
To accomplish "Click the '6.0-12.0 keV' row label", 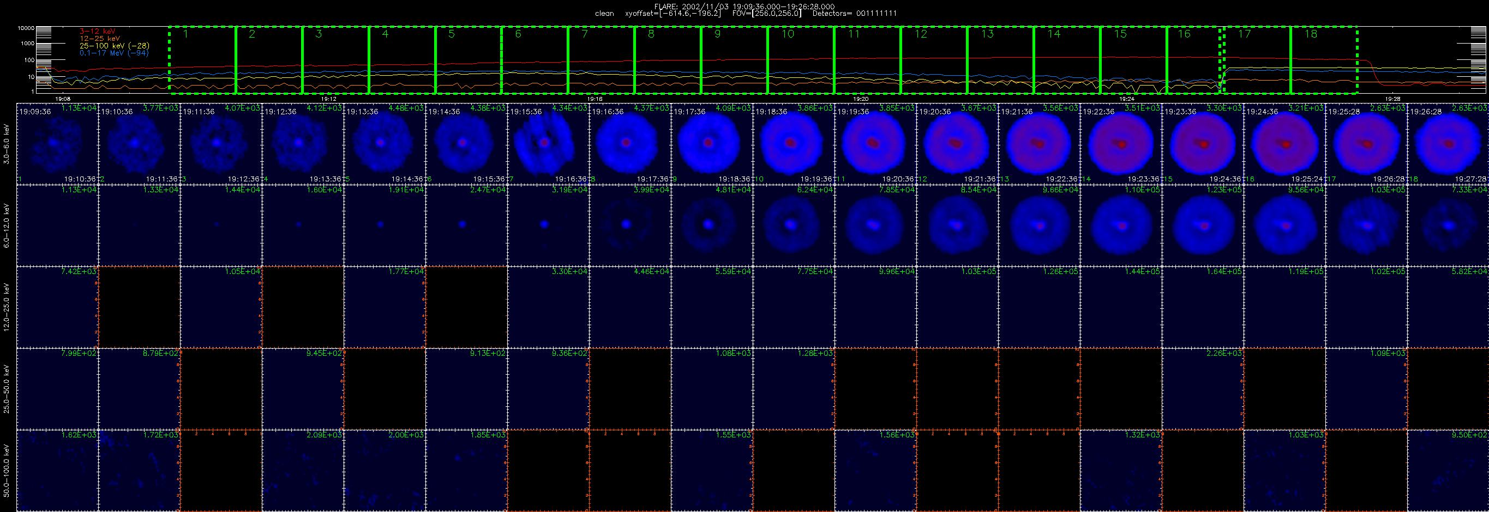I will (7, 225).
